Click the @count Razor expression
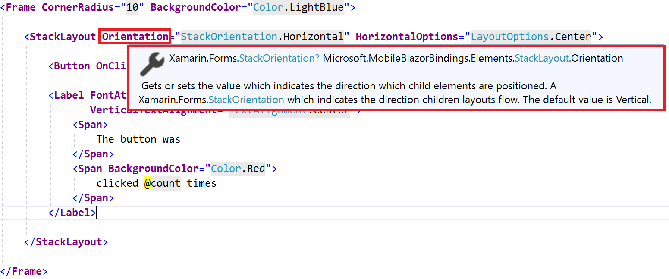Viewport: 669px width, 279px height. coord(162,183)
